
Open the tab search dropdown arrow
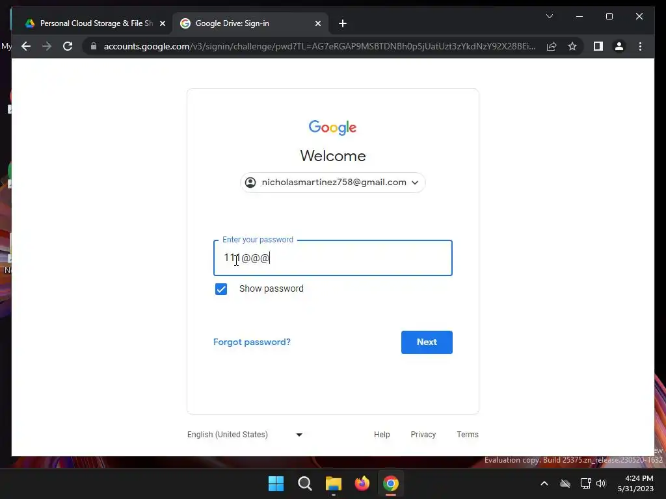(549, 16)
